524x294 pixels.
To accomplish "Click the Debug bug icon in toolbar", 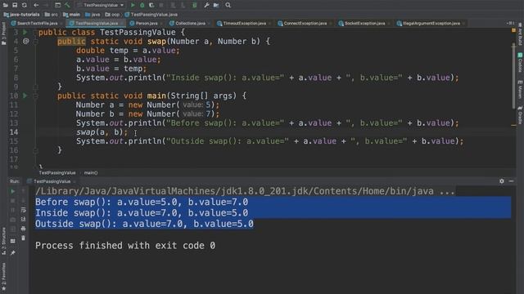I will pos(142,5).
